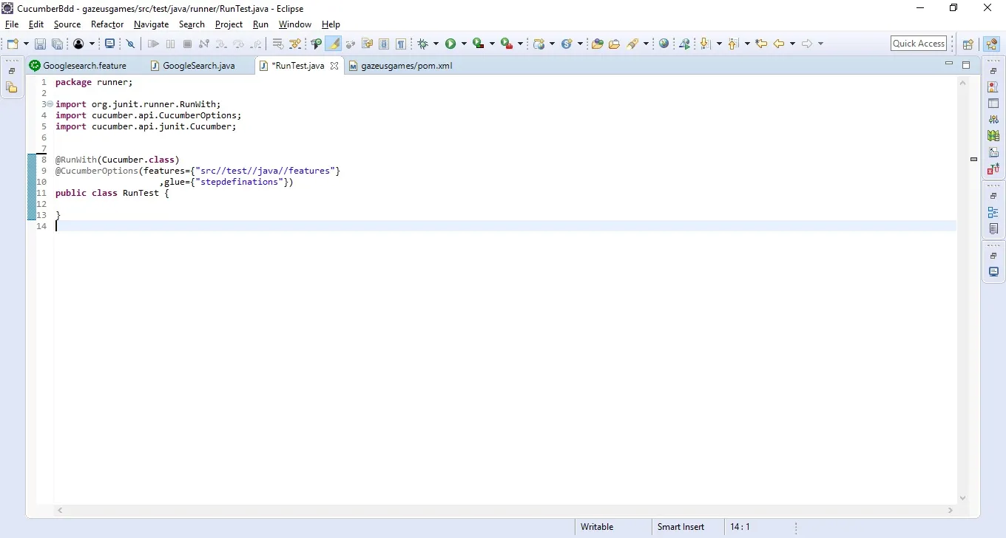Run the program with green play button
The width and height of the screenshot is (1006, 538).
(x=450, y=44)
